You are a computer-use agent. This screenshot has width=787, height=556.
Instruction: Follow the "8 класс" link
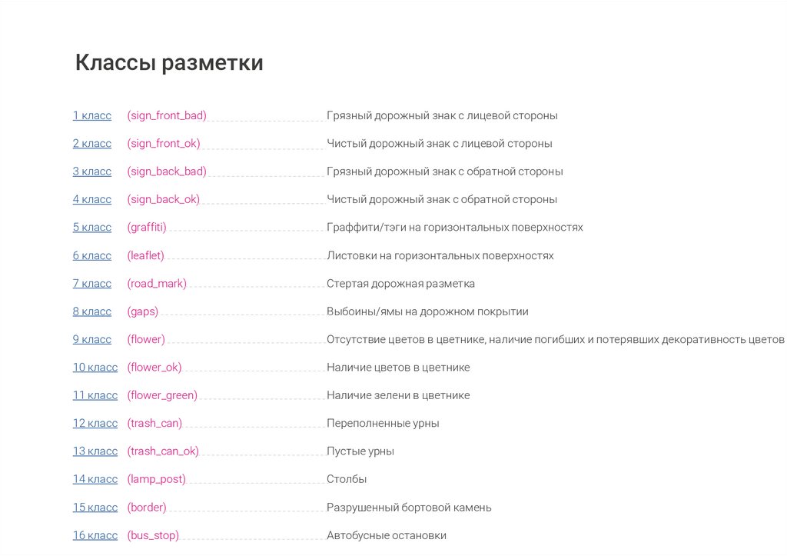point(92,311)
